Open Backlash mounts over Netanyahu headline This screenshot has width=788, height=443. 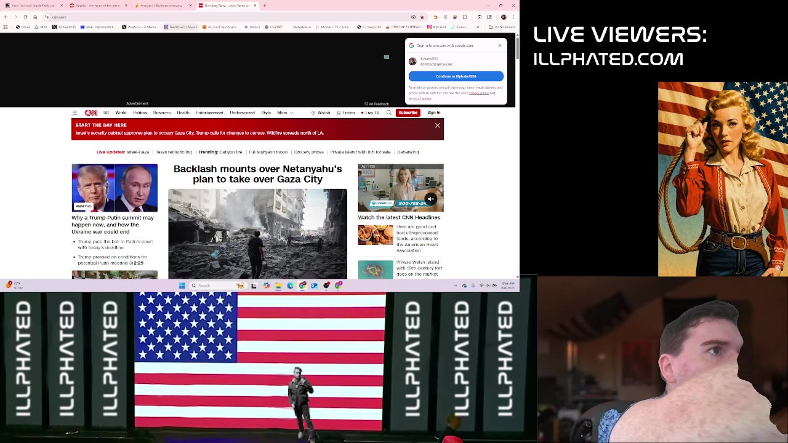[257, 174]
